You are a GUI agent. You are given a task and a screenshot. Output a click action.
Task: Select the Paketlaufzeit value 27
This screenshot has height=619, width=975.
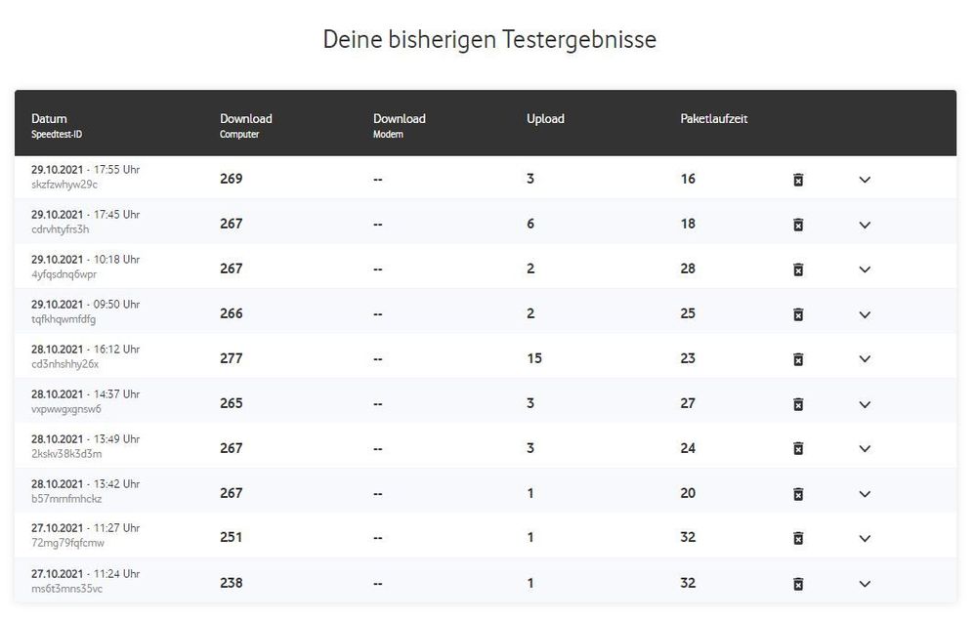click(x=688, y=403)
